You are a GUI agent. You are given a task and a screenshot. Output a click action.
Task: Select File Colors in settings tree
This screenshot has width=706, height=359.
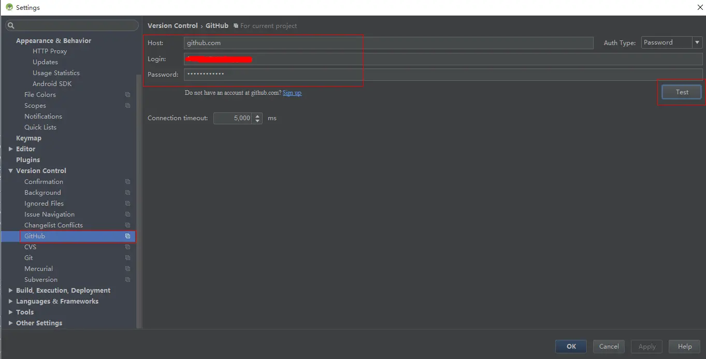click(40, 95)
